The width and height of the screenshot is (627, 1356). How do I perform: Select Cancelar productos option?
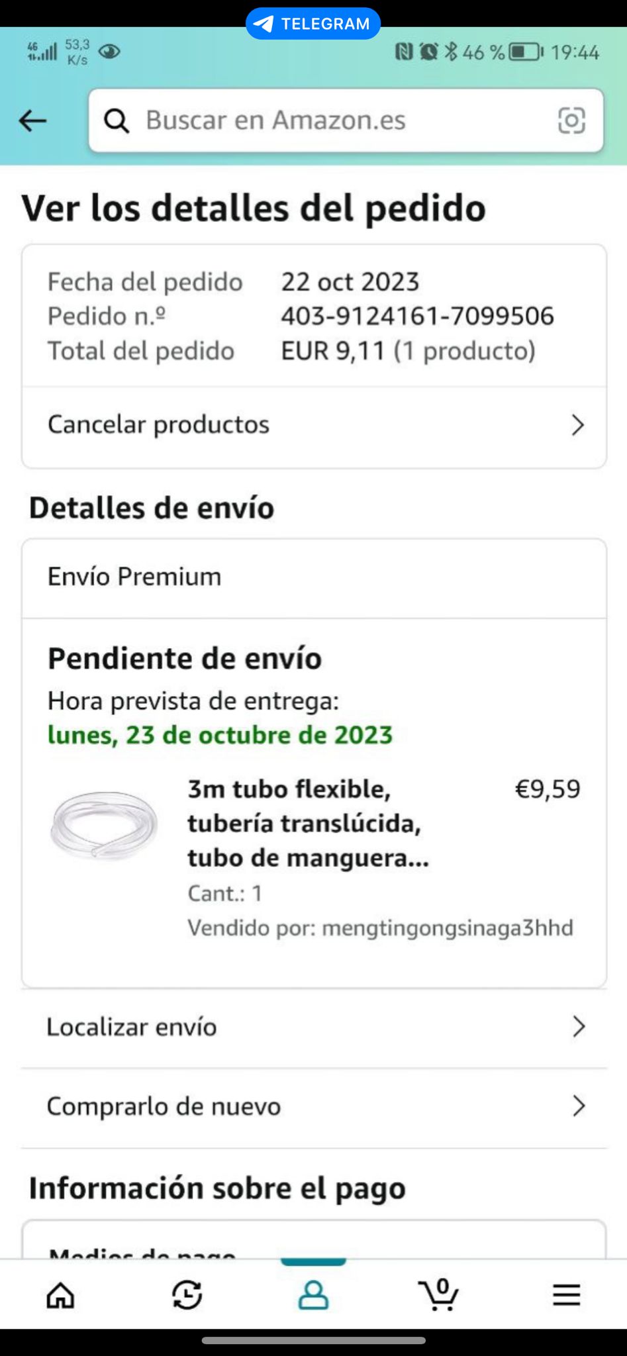(x=159, y=425)
